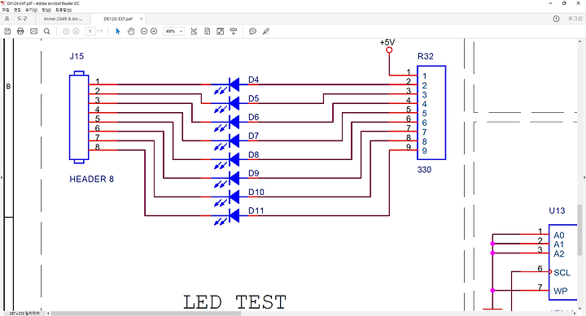This screenshot has width=586, height=316.
Task: Click the A1 pin label on U13
Action: [x=558, y=245]
